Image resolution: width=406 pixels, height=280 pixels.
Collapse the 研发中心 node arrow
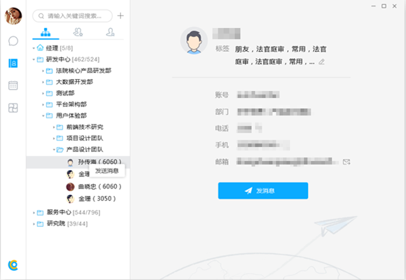34,59
